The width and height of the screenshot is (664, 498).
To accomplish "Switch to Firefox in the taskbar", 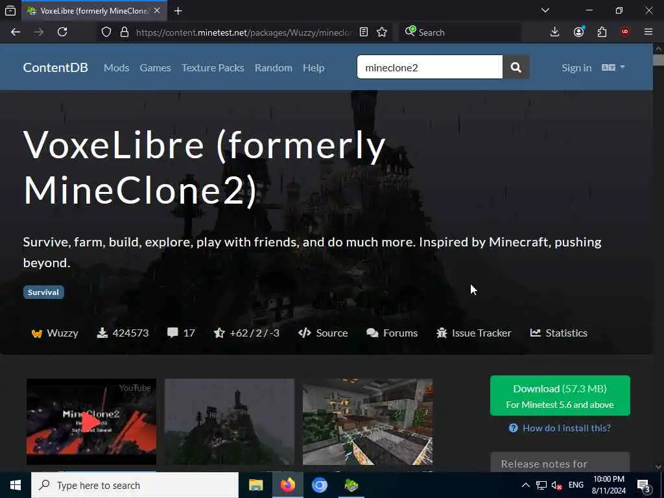I will [x=287, y=485].
